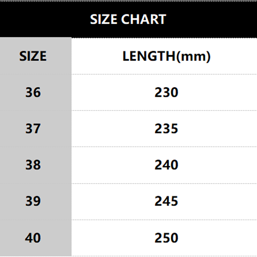The image size is (257, 257).
Task: Click the 240 length value
Action: (166, 165)
